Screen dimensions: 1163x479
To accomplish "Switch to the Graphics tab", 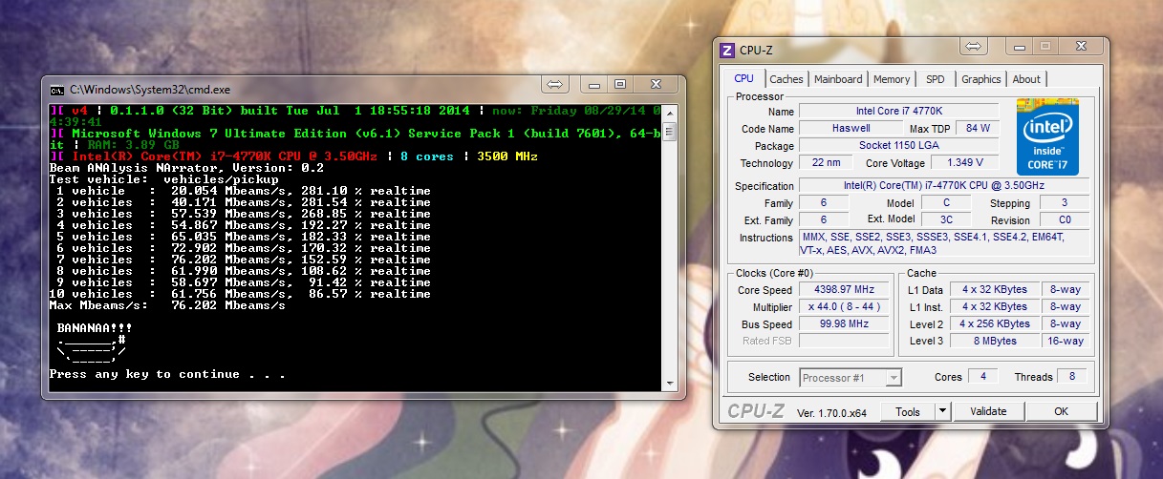I will (x=981, y=79).
